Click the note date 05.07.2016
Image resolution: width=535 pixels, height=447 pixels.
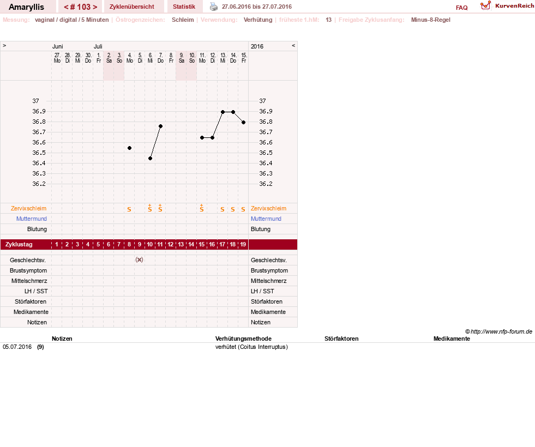click(17, 347)
